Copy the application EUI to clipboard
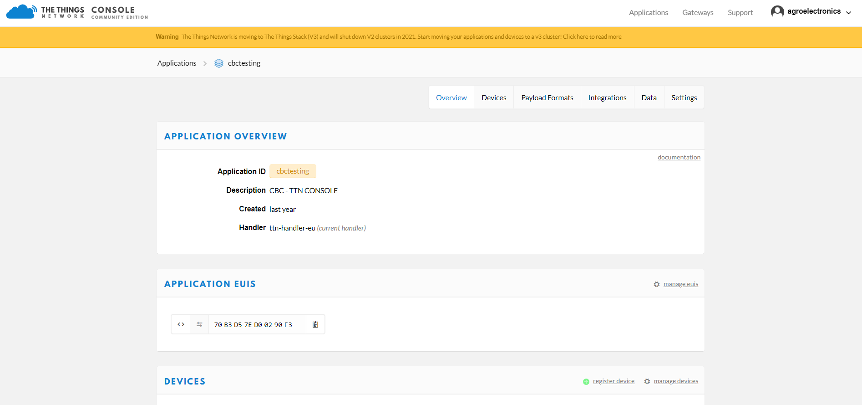This screenshot has height=405, width=862. [315, 324]
